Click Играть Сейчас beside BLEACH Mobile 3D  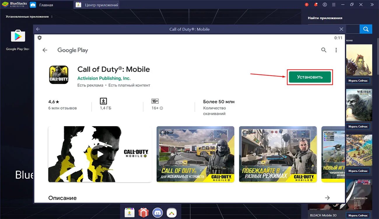tap(358, 215)
